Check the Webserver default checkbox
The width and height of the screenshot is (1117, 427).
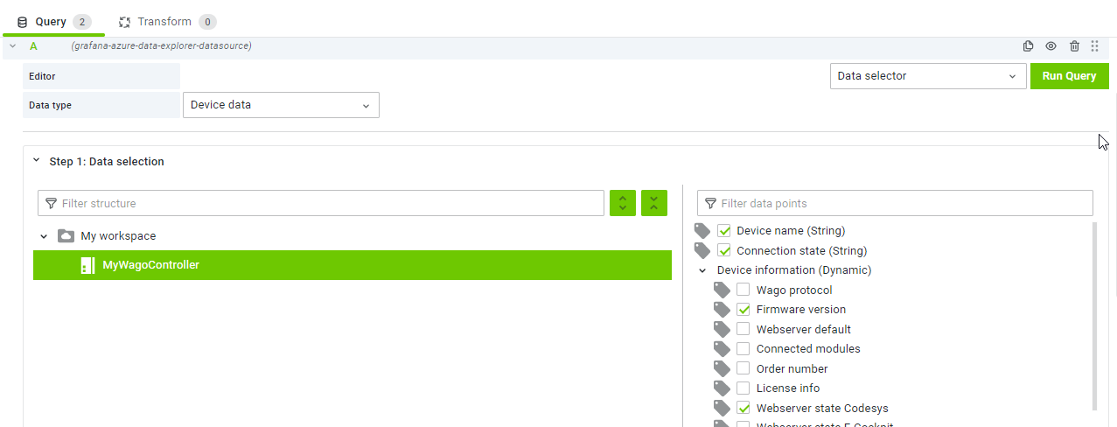pos(743,329)
